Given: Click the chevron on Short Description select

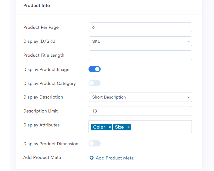Looking at the screenshot, I should point(189,97).
